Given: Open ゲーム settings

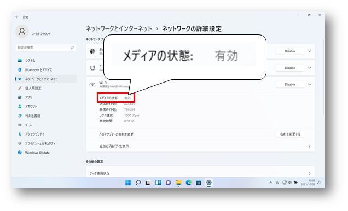Looking at the screenshot, I should (x=46, y=125).
